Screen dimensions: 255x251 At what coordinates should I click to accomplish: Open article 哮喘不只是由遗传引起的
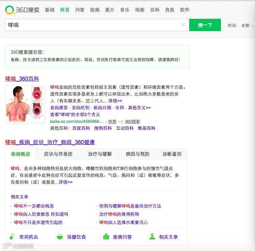pyautogui.click(x=39, y=222)
